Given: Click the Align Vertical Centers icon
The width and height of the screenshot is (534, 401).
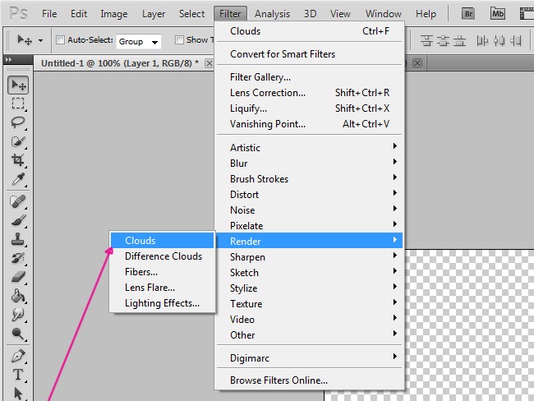Looking at the screenshot, I should pyautogui.click(x=443, y=40).
